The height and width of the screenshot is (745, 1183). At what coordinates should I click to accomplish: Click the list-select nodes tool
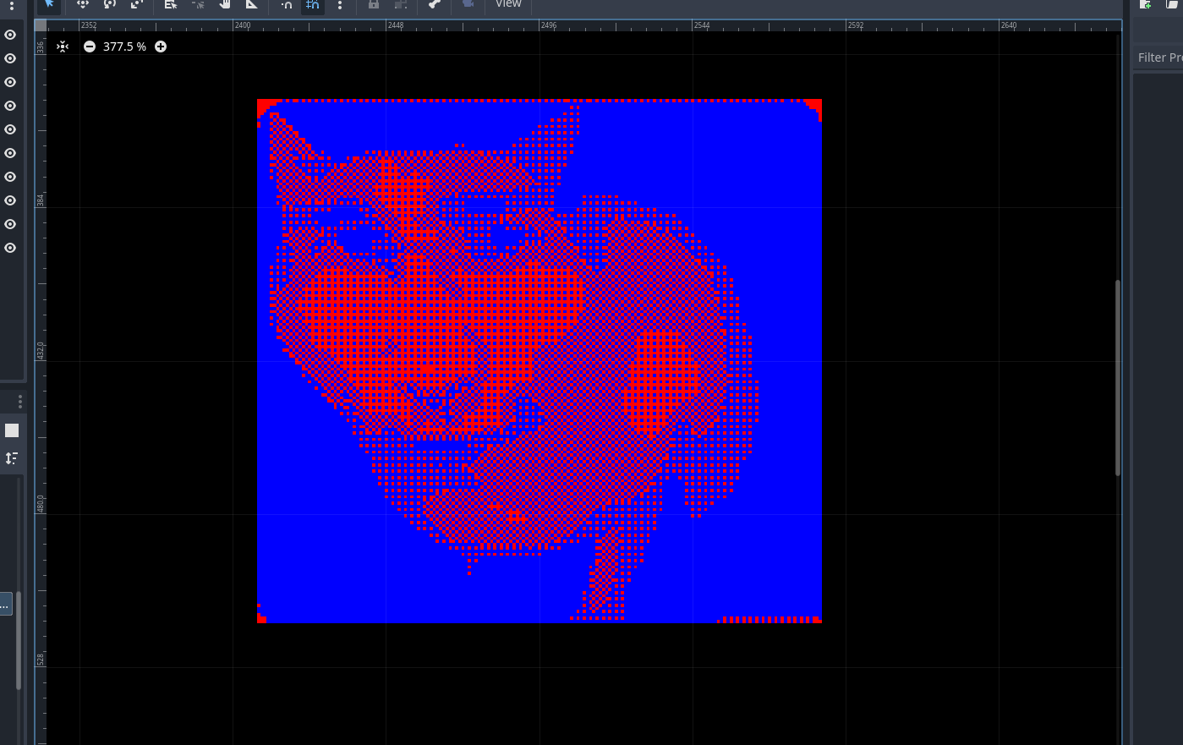tap(171, 3)
